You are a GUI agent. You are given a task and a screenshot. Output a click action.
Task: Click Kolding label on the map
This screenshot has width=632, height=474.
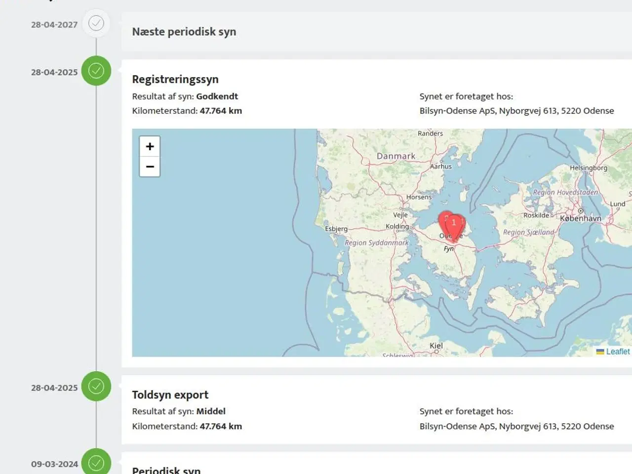[x=397, y=227]
